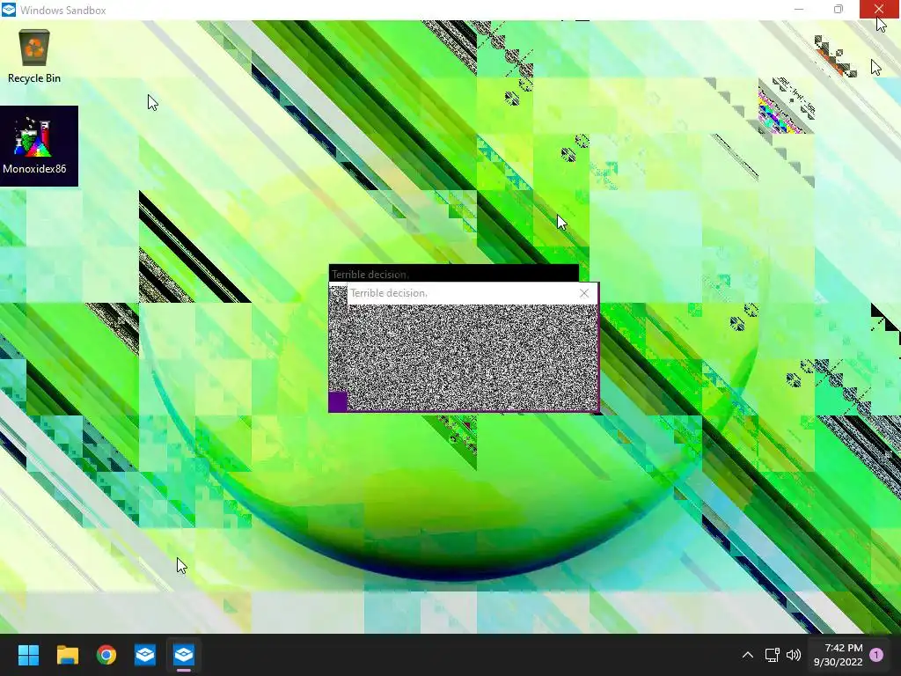This screenshot has width=901, height=676.
Task: Open the network status tray icon
Action: pos(772,655)
